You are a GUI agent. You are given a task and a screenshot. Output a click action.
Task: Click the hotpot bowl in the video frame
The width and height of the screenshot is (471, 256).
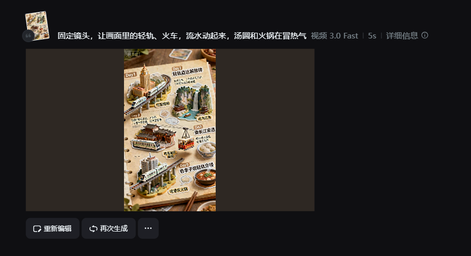[205, 176]
